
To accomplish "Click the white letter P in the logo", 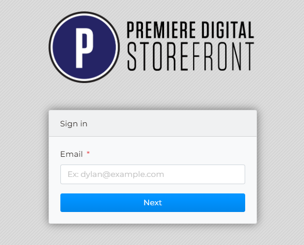I will [x=84, y=48].
